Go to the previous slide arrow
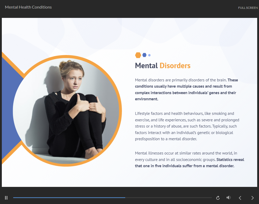Screen dimensions: 259x204 coord(240,198)
